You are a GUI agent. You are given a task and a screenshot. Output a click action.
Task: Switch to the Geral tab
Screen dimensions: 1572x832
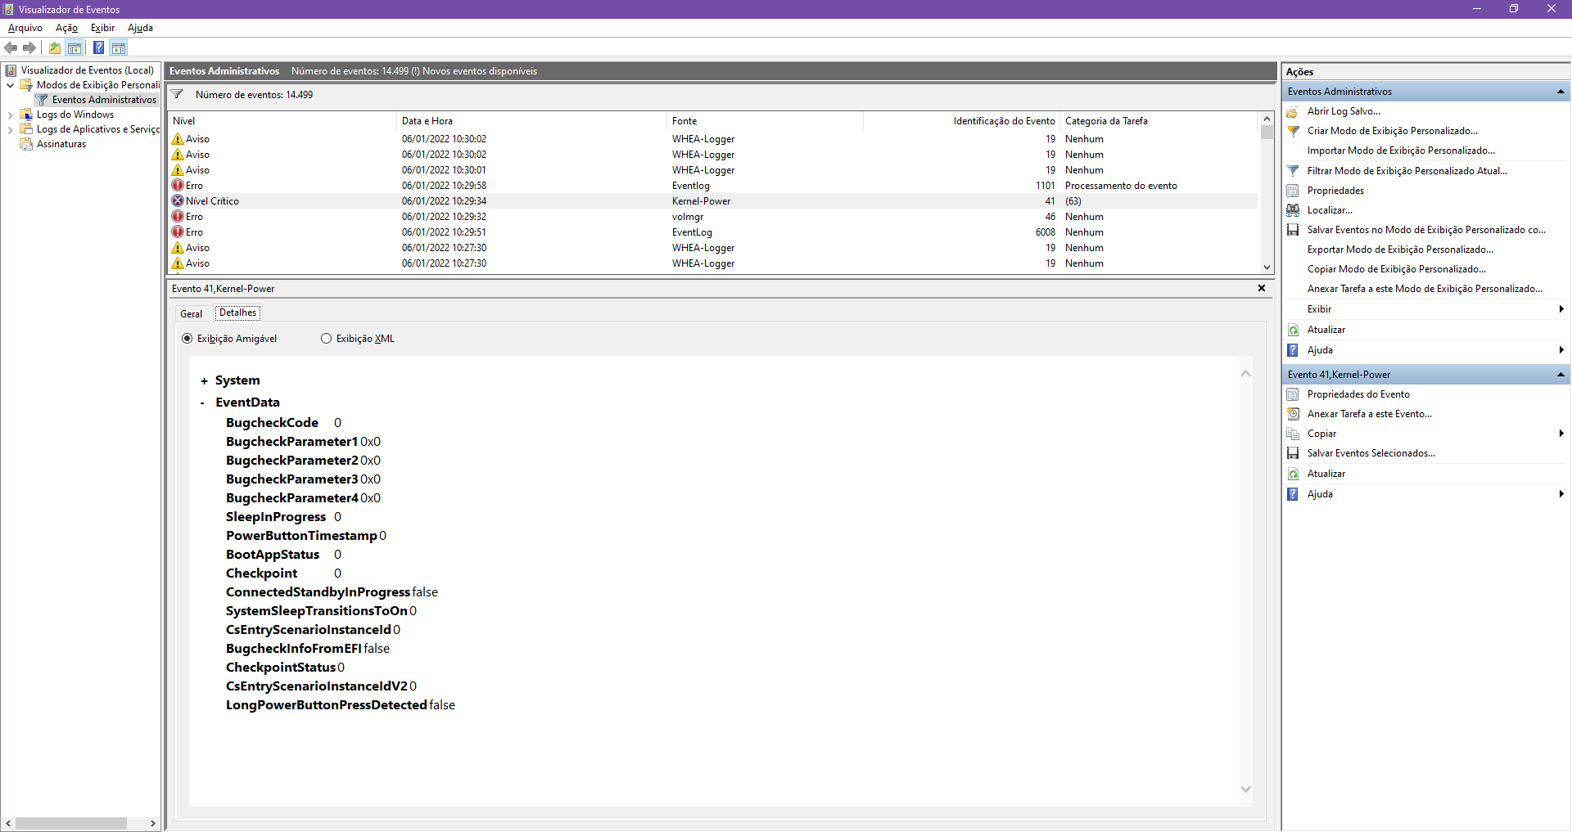[192, 314]
